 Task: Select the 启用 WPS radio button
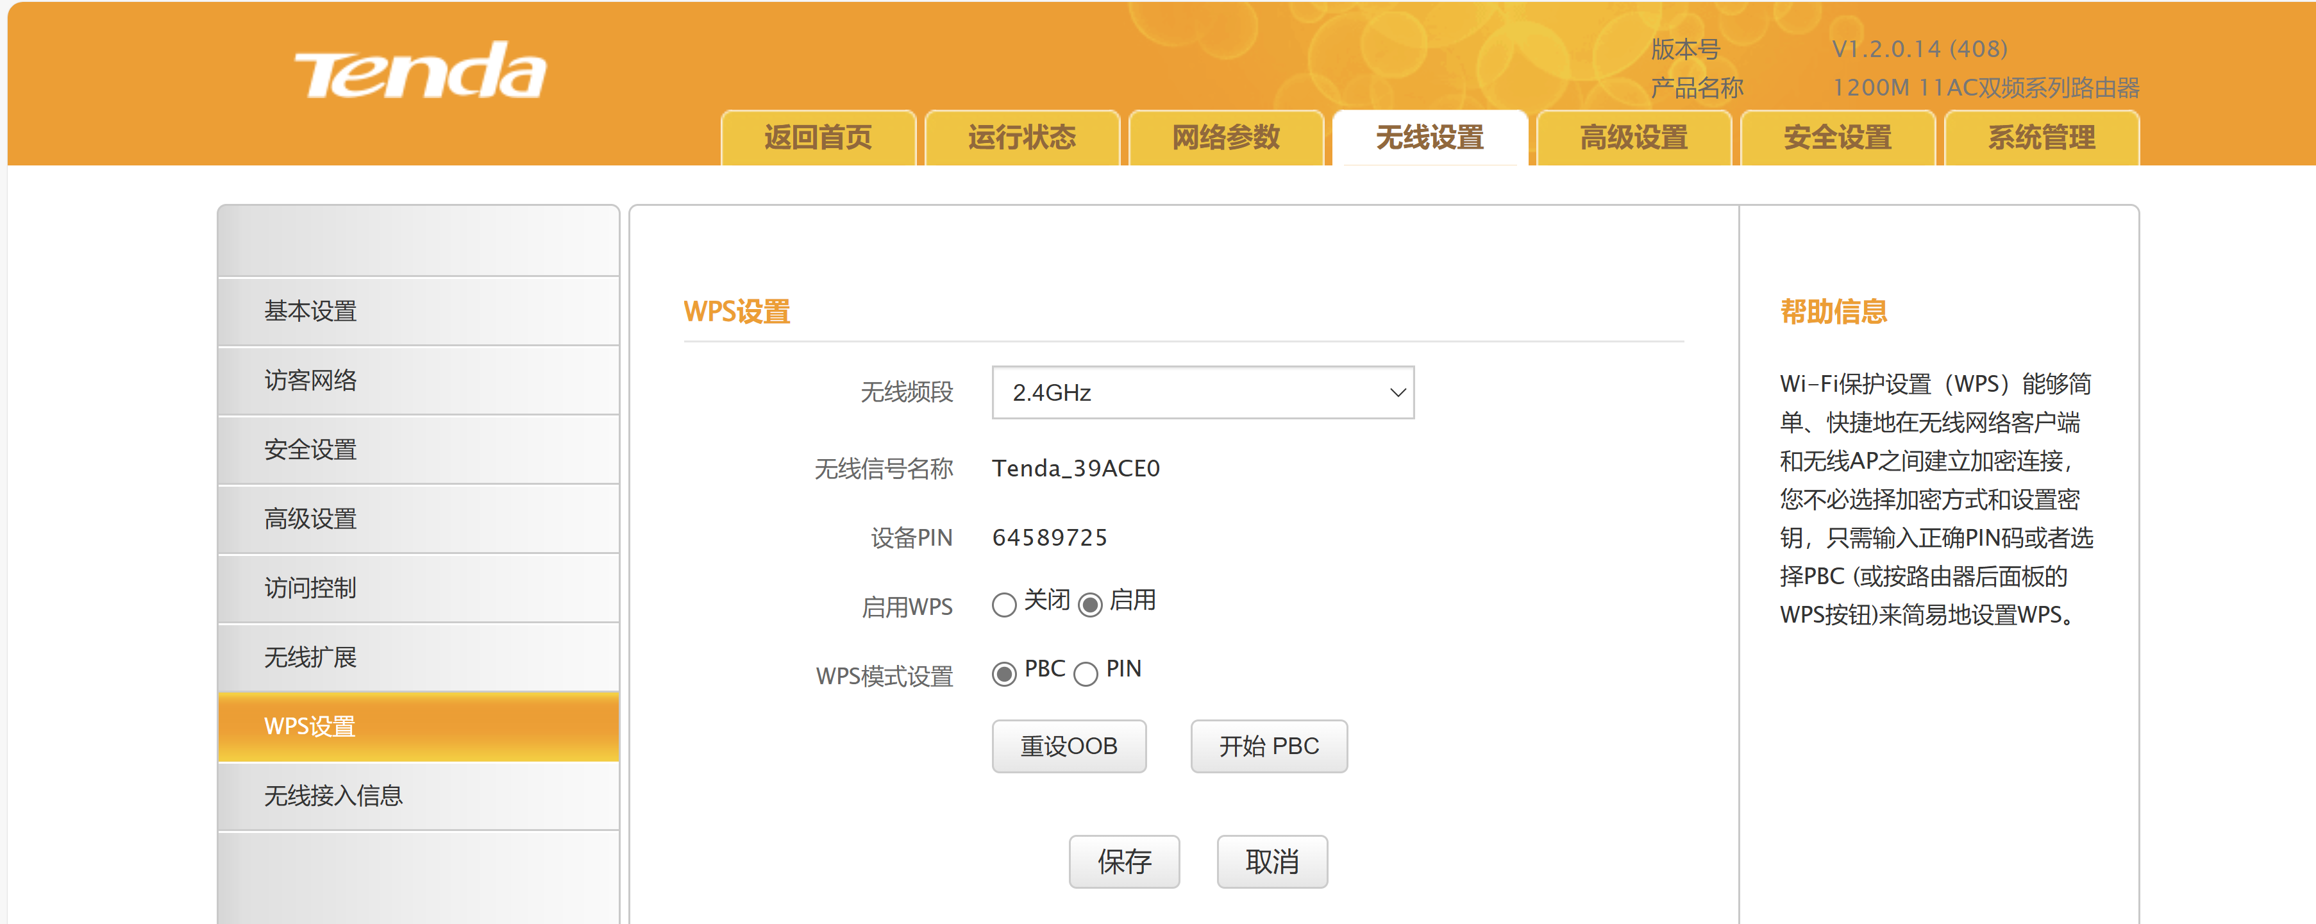tap(1089, 604)
